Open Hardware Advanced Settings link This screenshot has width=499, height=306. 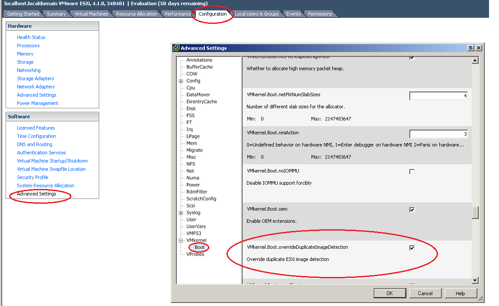click(36, 95)
